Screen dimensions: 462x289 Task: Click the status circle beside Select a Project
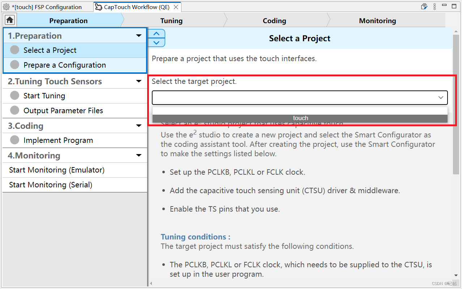point(14,50)
